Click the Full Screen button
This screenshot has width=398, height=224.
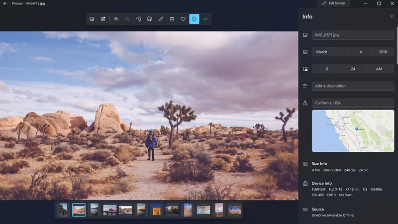(333, 3)
